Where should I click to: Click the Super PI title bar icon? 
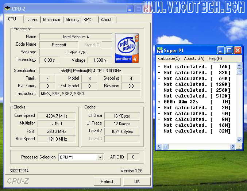[159, 50]
